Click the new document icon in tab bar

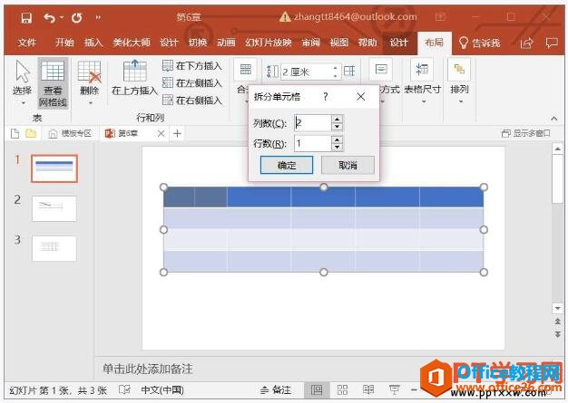(x=15, y=134)
